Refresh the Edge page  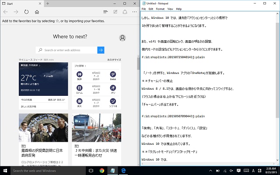pyautogui.click(x=26, y=12)
